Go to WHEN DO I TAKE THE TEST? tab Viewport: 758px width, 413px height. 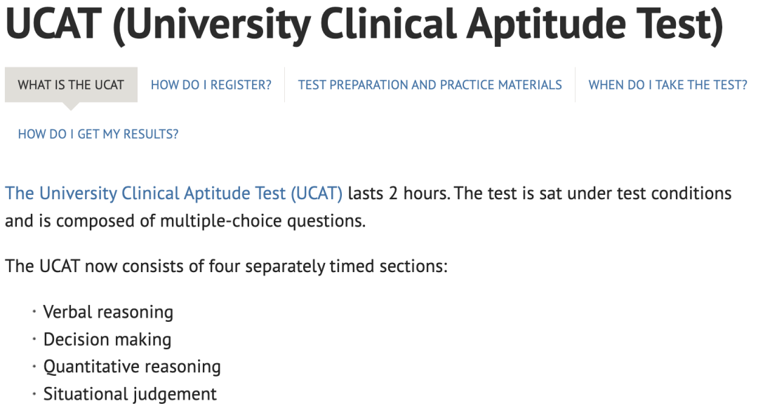coord(667,85)
